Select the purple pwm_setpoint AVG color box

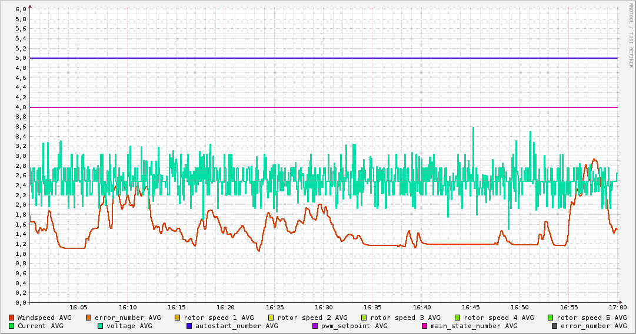[315, 326]
